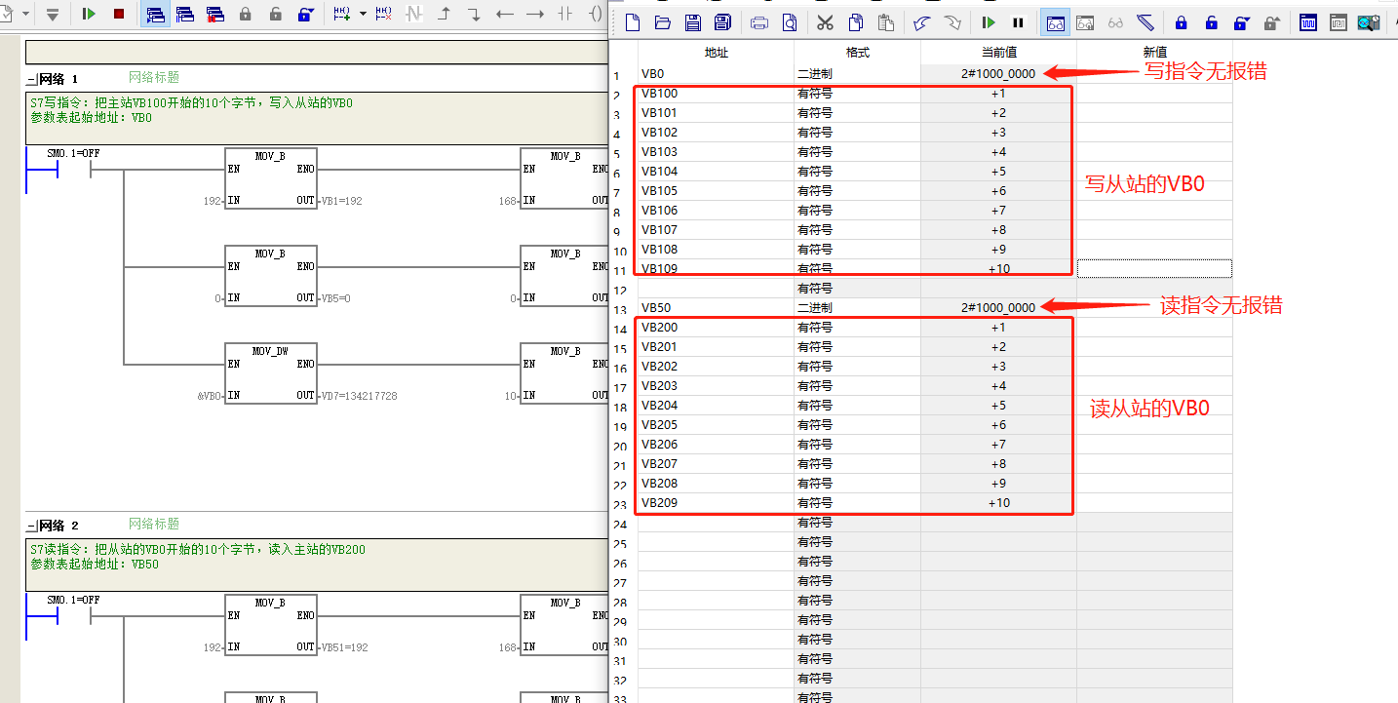
Task: Insert a contact instruction
Action: [x=564, y=14]
